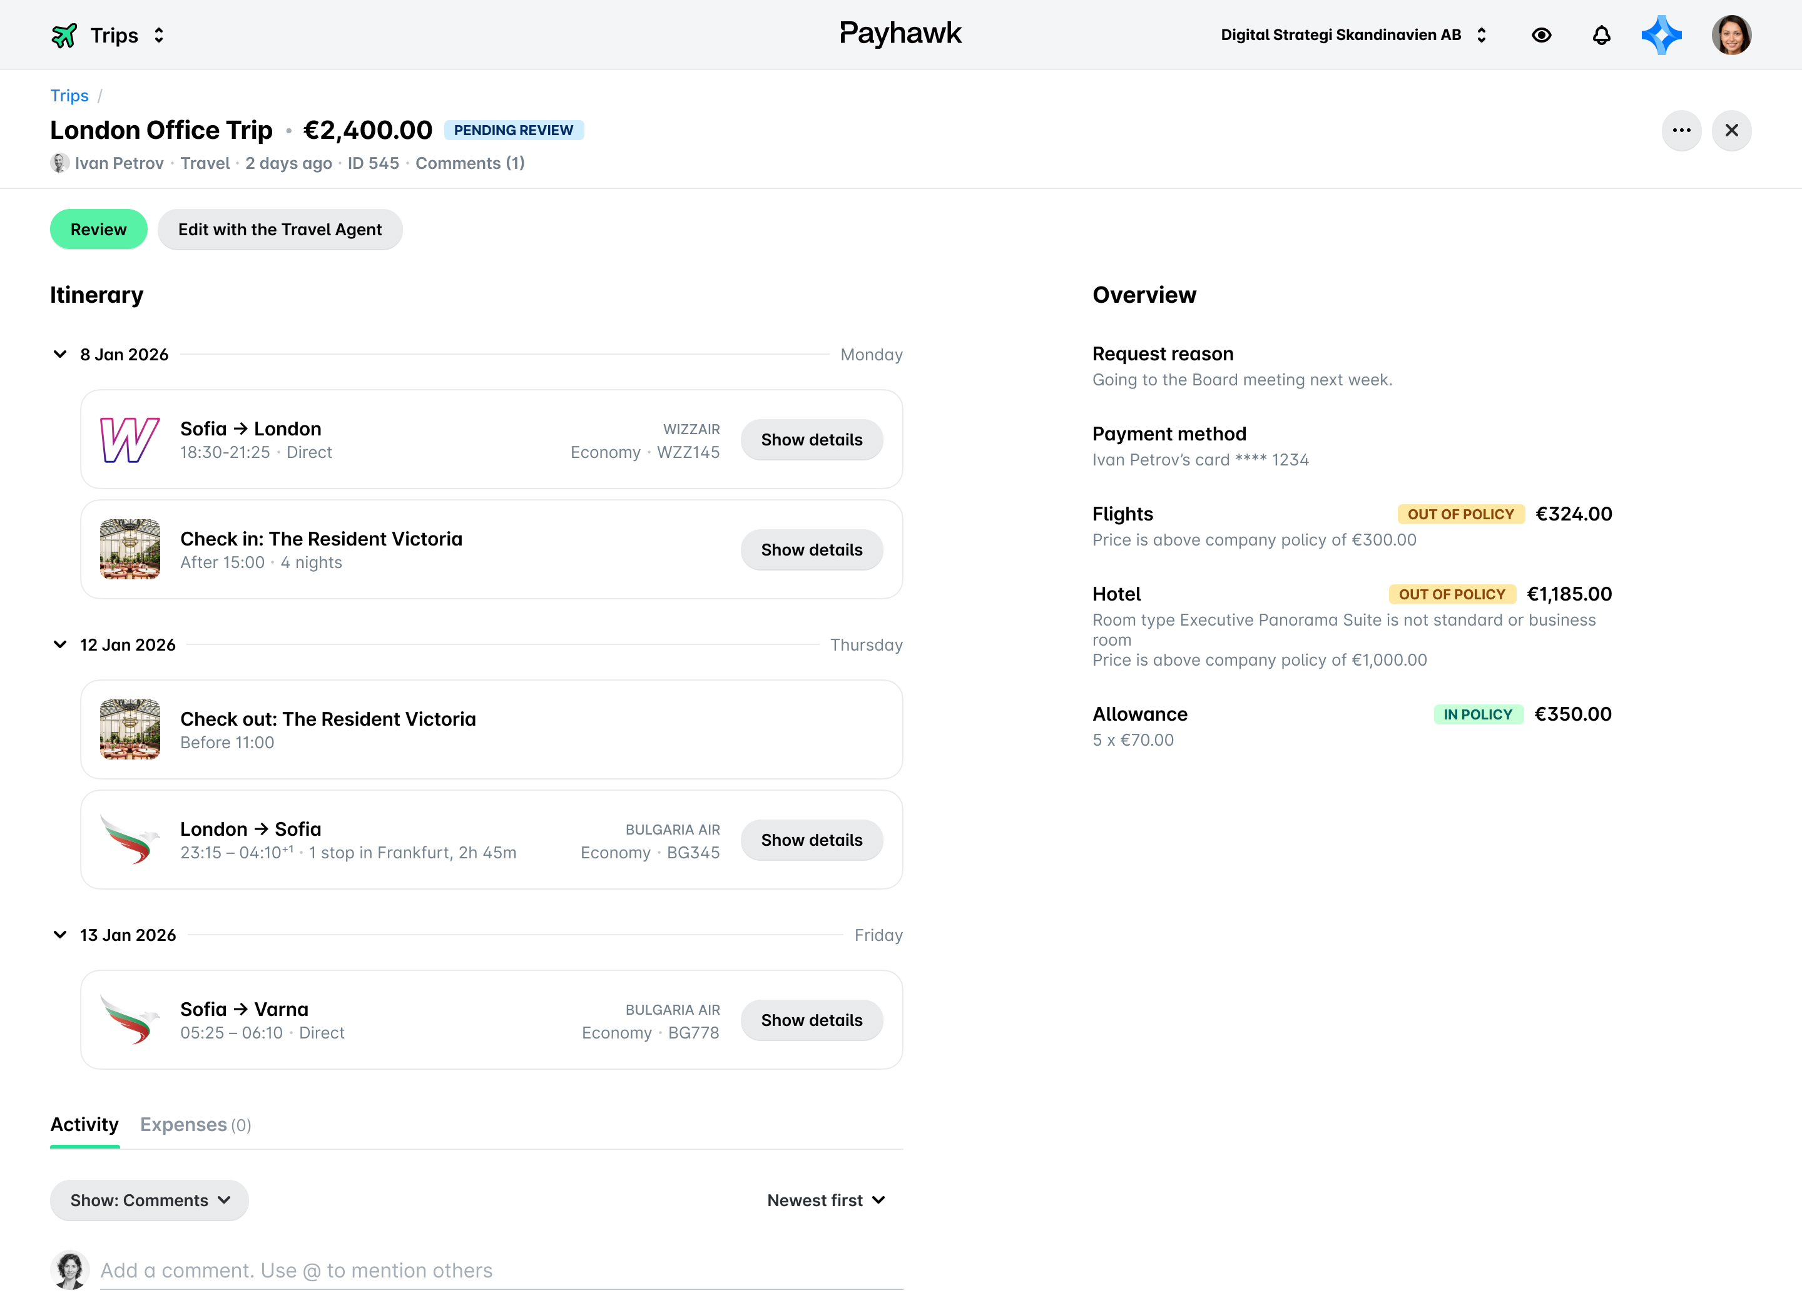This screenshot has width=1802, height=1310.
Task: Click Ivan Petrov's small avatar
Action: click(59, 163)
